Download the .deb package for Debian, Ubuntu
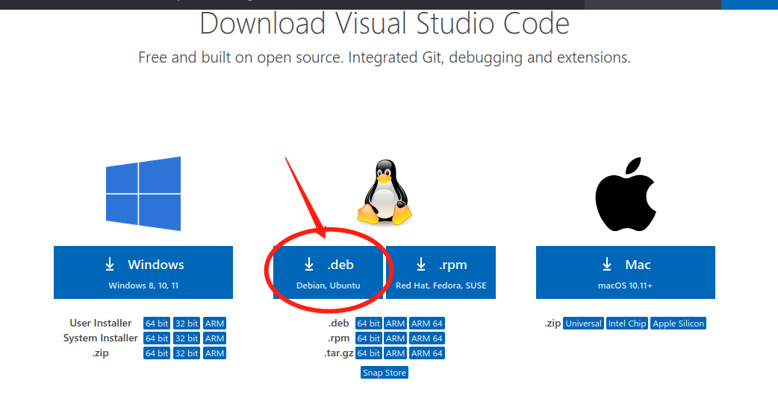The height and width of the screenshot is (407, 778). (x=328, y=272)
